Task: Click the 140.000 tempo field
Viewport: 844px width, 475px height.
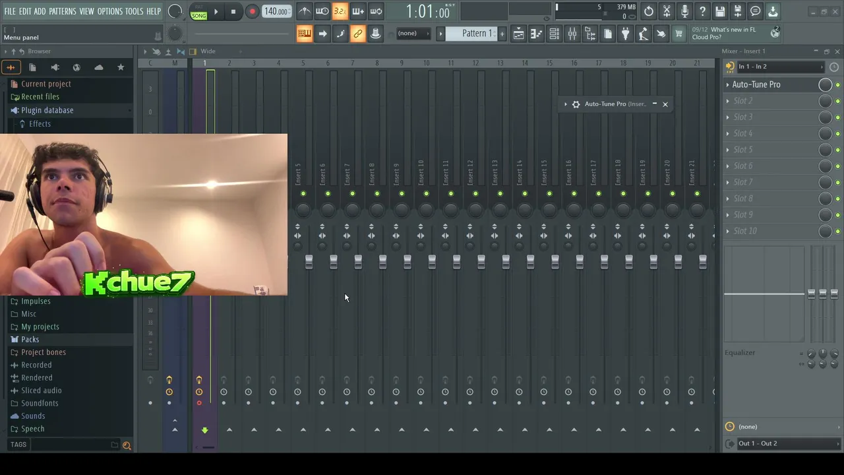Action: pyautogui.click(x=276, y=11)
